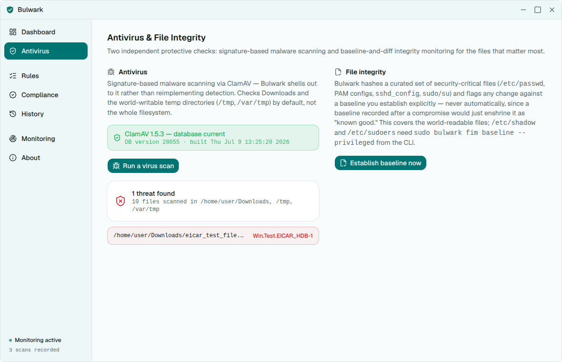Viewport: 562px width, 362px height.
Task: Click the Monitoring active status indicator
Action: pos(35,340)
